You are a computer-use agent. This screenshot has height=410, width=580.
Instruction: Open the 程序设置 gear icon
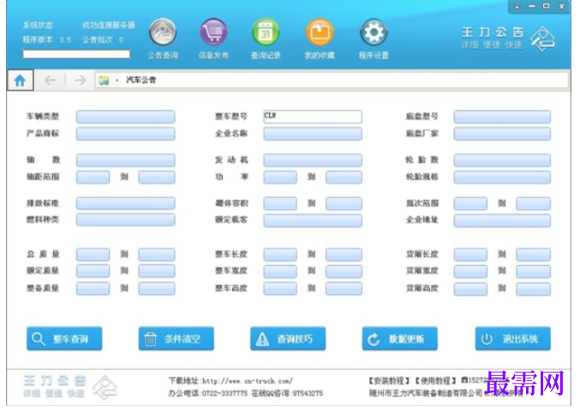[374, 33]
